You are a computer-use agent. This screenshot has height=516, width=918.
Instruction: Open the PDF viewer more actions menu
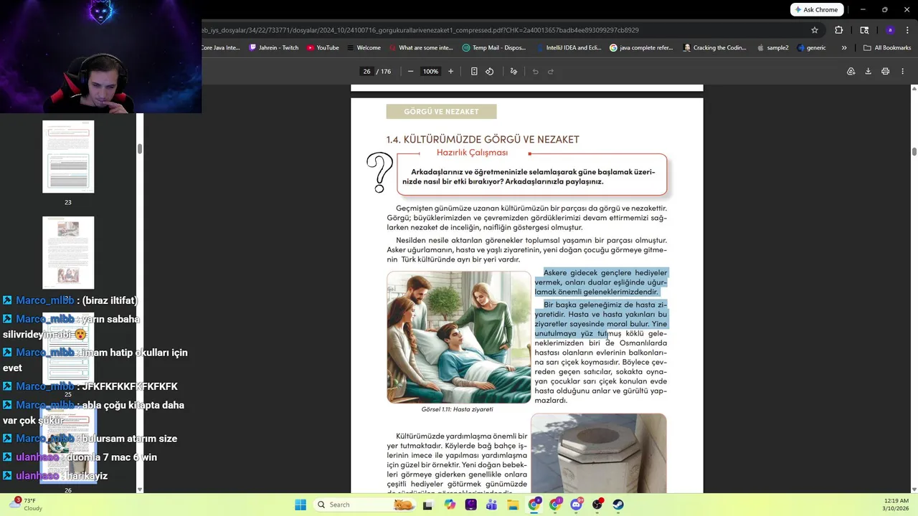tap(902, 71)
